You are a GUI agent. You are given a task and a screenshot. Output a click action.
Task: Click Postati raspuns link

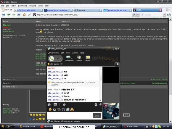(x=159, y=83)
